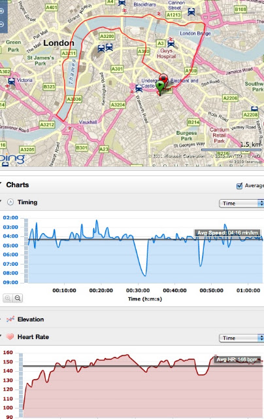Click the A23 road label
Screen dimensions: 264x419
click(x=104, y=149)
